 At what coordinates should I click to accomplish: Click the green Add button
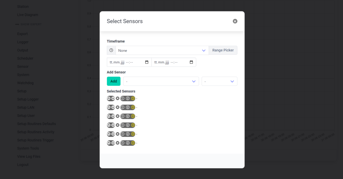tap(114, 81)
